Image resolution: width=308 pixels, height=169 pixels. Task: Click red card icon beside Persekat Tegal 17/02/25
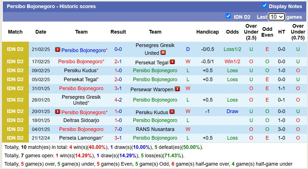point(172,62)
